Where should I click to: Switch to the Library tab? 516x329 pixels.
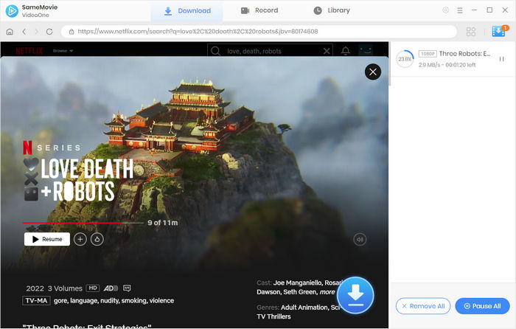tap(332, 10)
